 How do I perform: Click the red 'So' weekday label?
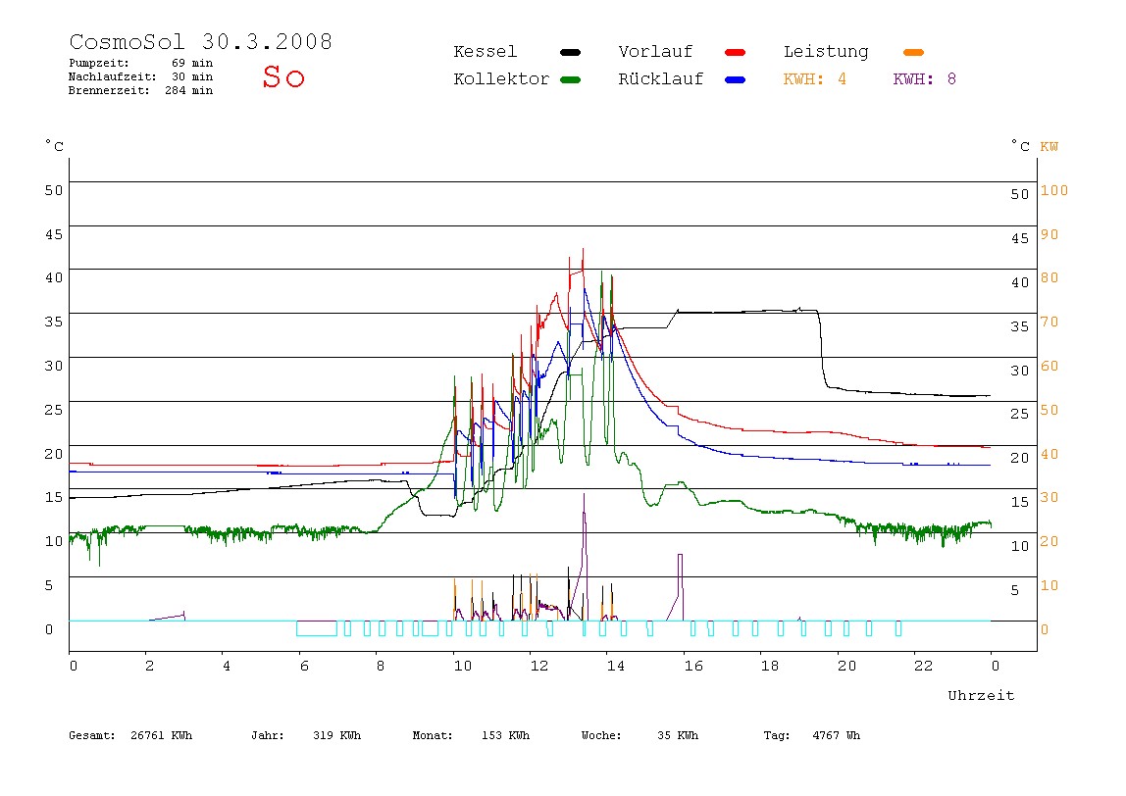(x=283, y=76)
